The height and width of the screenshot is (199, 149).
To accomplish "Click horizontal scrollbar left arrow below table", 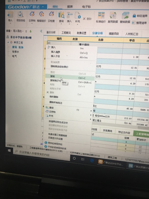I will [43, 118].
